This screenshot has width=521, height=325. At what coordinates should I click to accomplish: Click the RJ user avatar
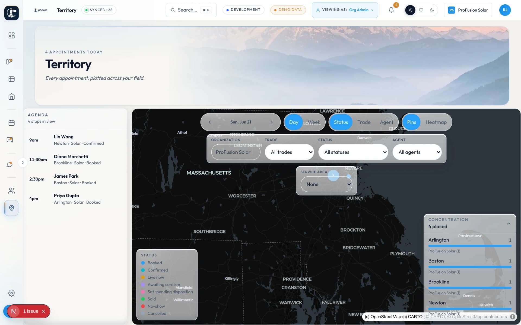505,10
